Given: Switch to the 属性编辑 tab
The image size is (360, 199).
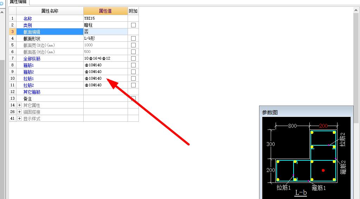Looking at the screenshot, I should pyautogui.click(x=18, y=2).
